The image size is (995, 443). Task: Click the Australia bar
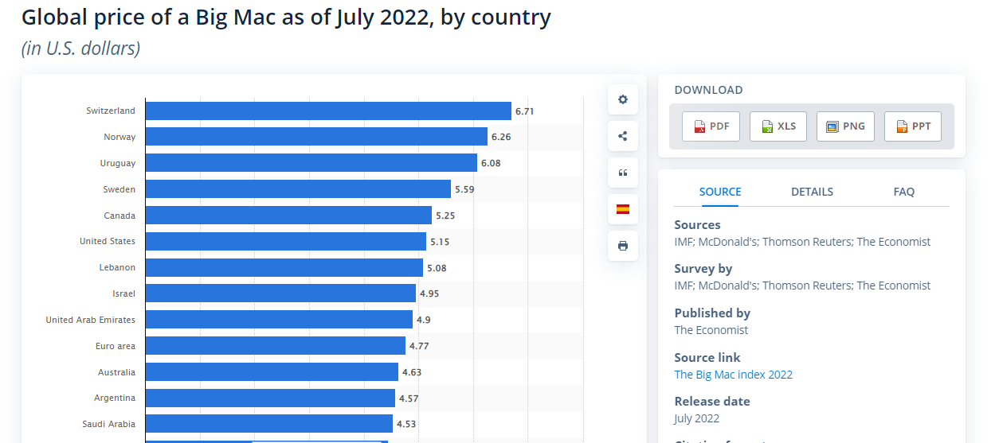272,372
